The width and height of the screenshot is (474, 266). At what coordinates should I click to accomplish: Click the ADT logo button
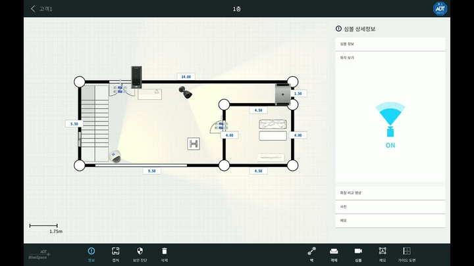440,9
